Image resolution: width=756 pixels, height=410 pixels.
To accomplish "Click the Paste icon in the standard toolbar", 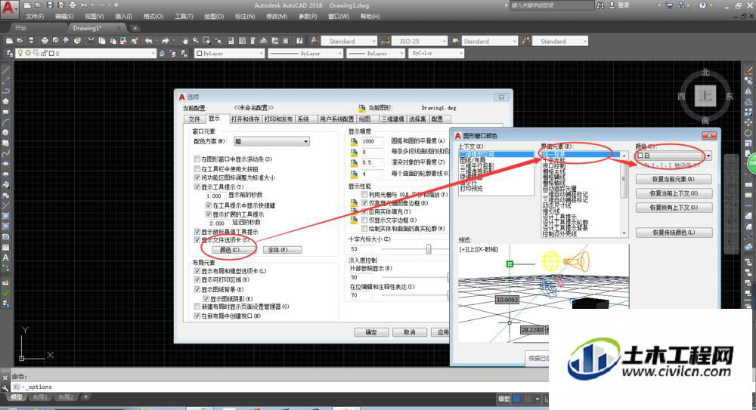I will coord(113,41).
